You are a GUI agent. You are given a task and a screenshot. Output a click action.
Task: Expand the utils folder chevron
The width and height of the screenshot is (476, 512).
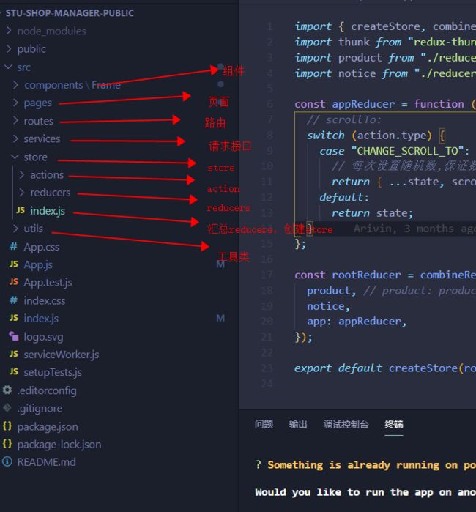click(15, 229)
